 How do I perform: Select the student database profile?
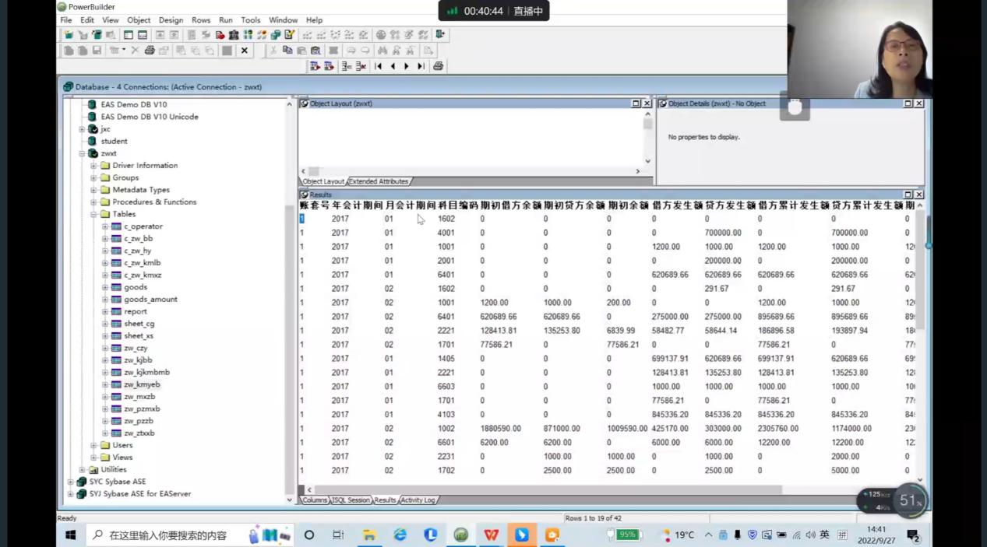(x=114, y=141)
